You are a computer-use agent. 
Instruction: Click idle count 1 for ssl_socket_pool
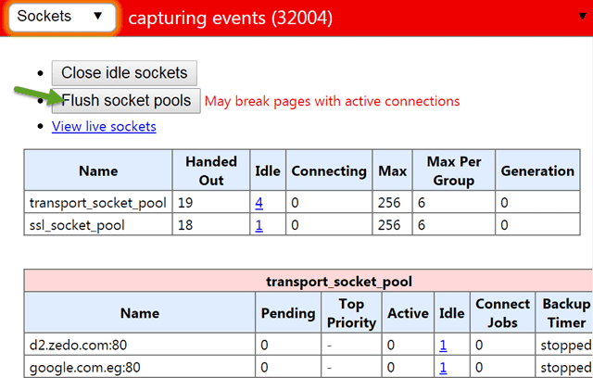tap(259, 225)
